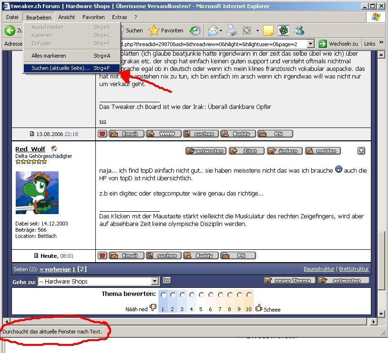389x353 pixels.
Task: Click the yellow note toolbar icon
Action: [268, 30]
